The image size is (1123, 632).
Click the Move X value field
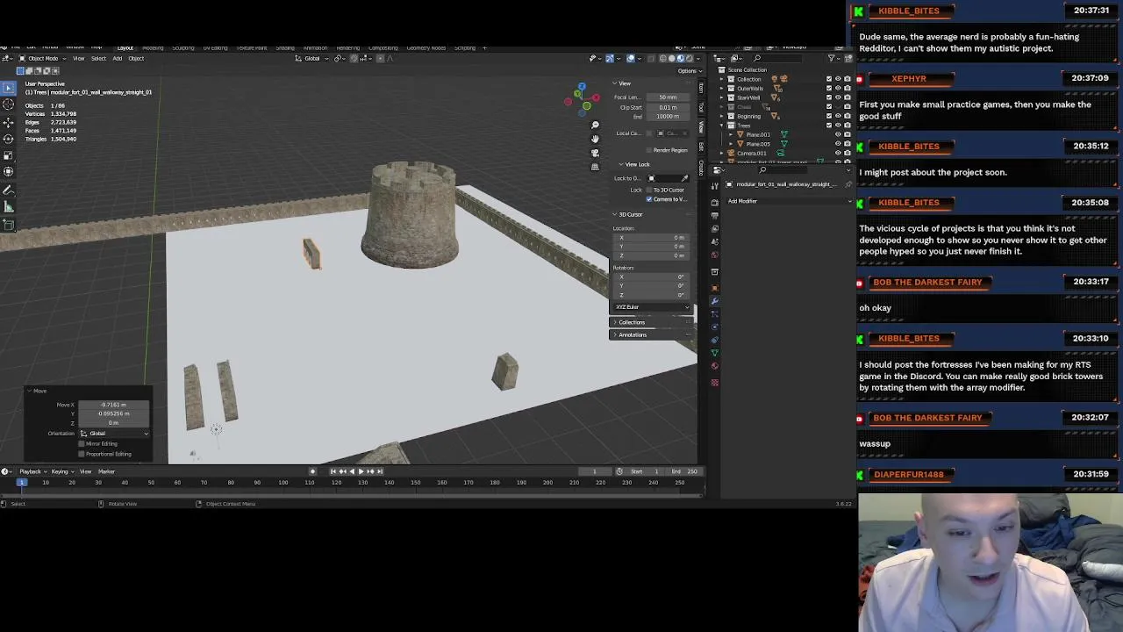[x=114, y=405]
